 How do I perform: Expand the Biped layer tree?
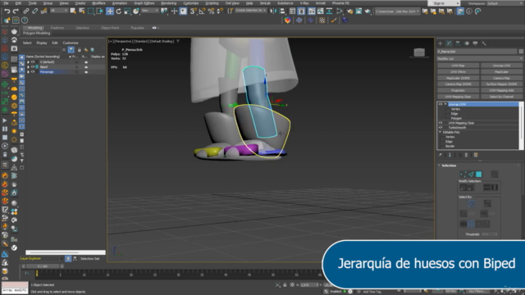(29, 67)
